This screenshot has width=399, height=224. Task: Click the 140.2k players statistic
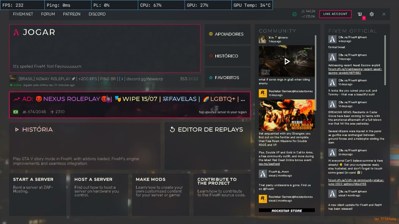tap(308, 11)
